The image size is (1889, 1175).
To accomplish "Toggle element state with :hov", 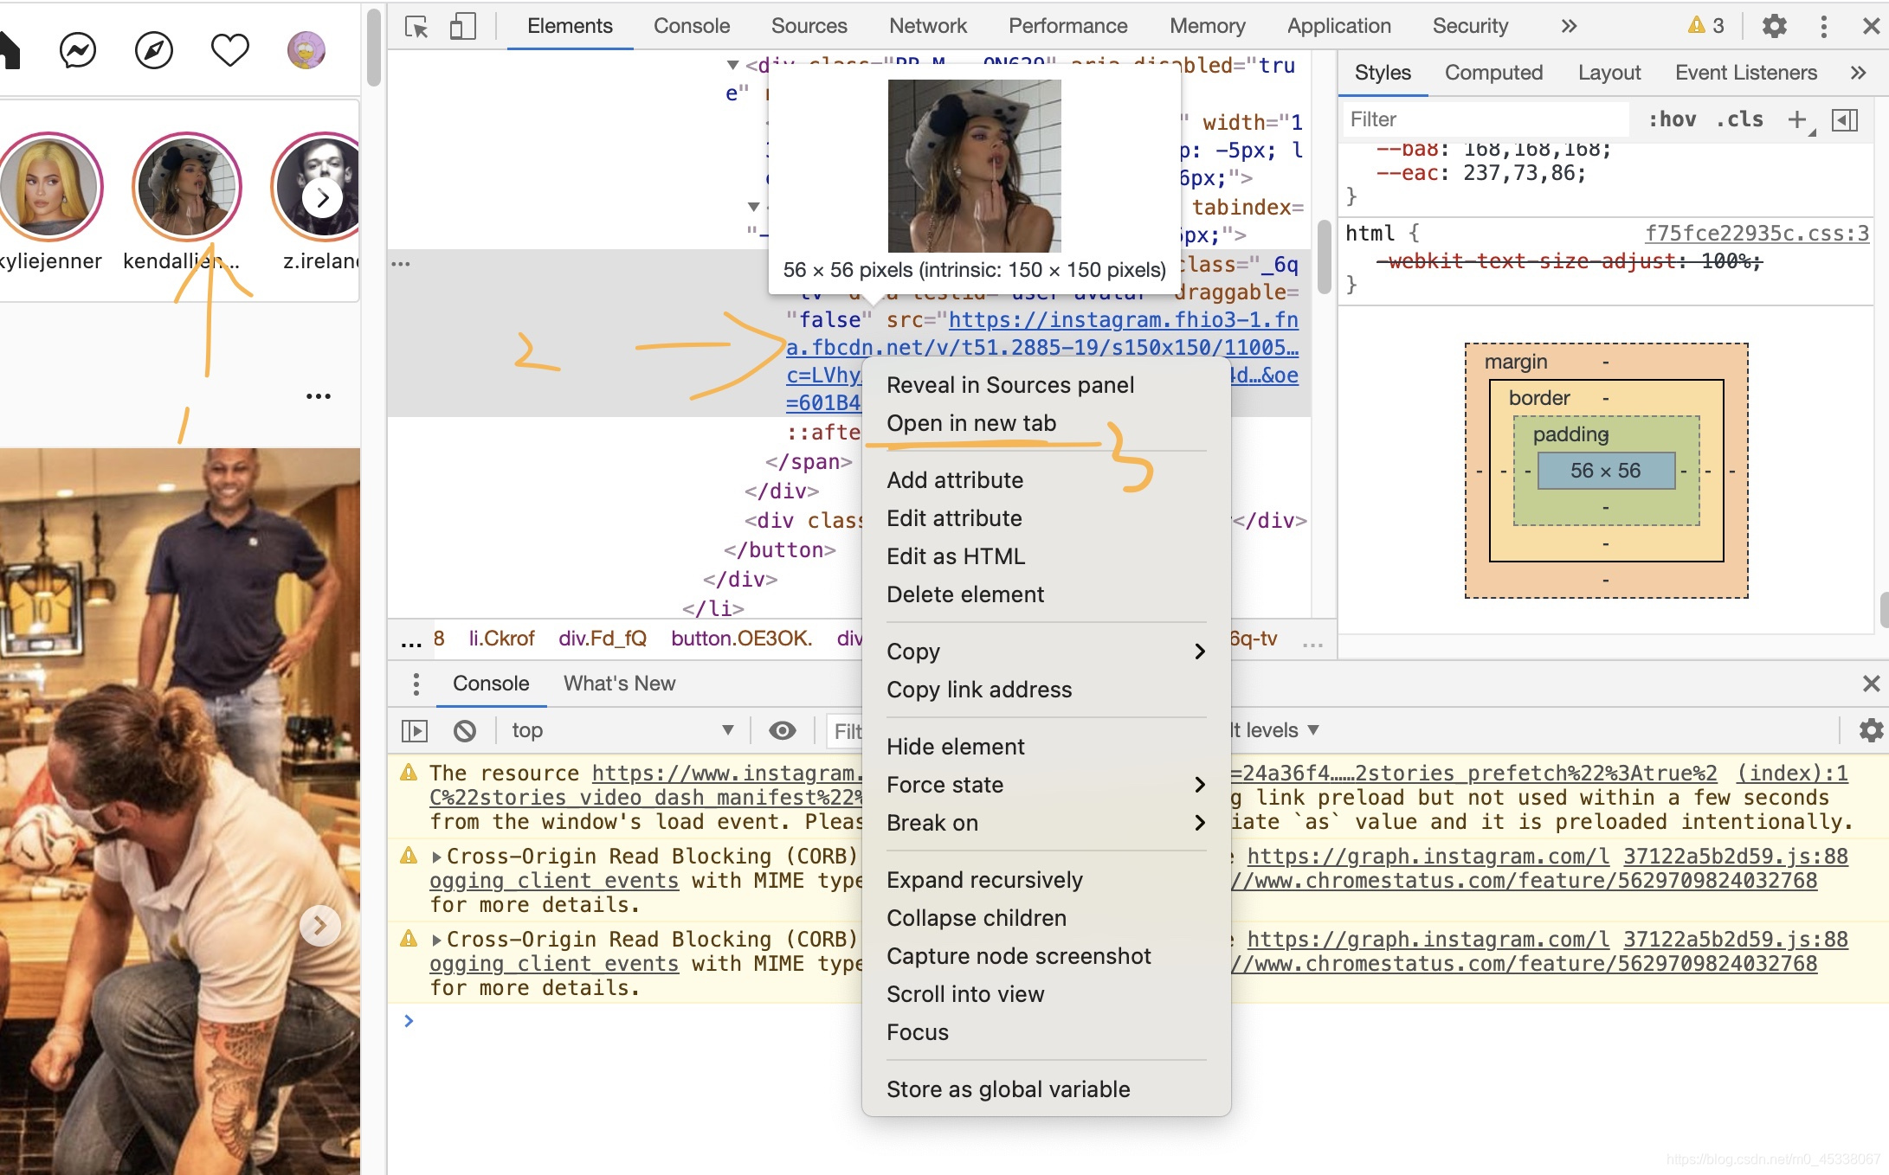I will (x=1672, y=119).
